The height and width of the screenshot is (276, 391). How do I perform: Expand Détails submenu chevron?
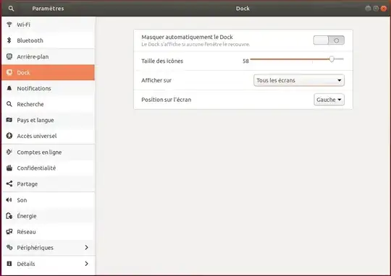(86, 264)
